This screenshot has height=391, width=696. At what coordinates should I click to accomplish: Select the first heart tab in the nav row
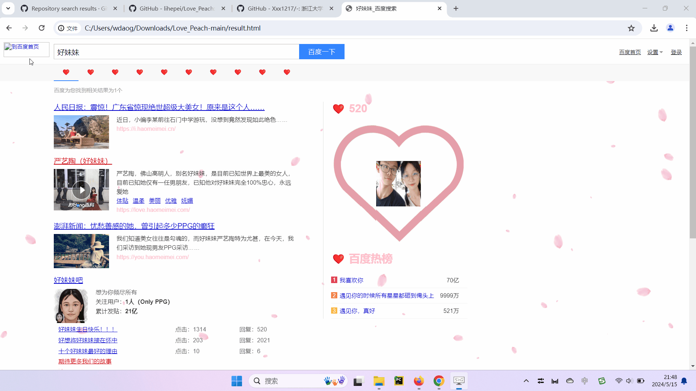click(x=66, y=72)
